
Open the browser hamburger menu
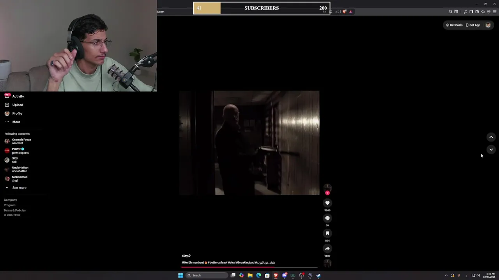(494, 12)
